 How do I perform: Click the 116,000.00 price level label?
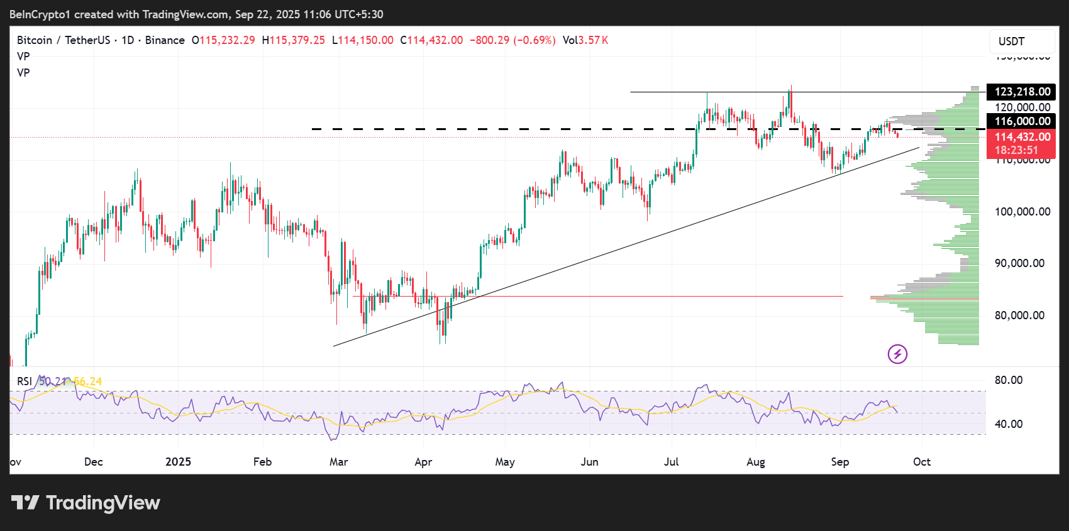coord(1022,121)
